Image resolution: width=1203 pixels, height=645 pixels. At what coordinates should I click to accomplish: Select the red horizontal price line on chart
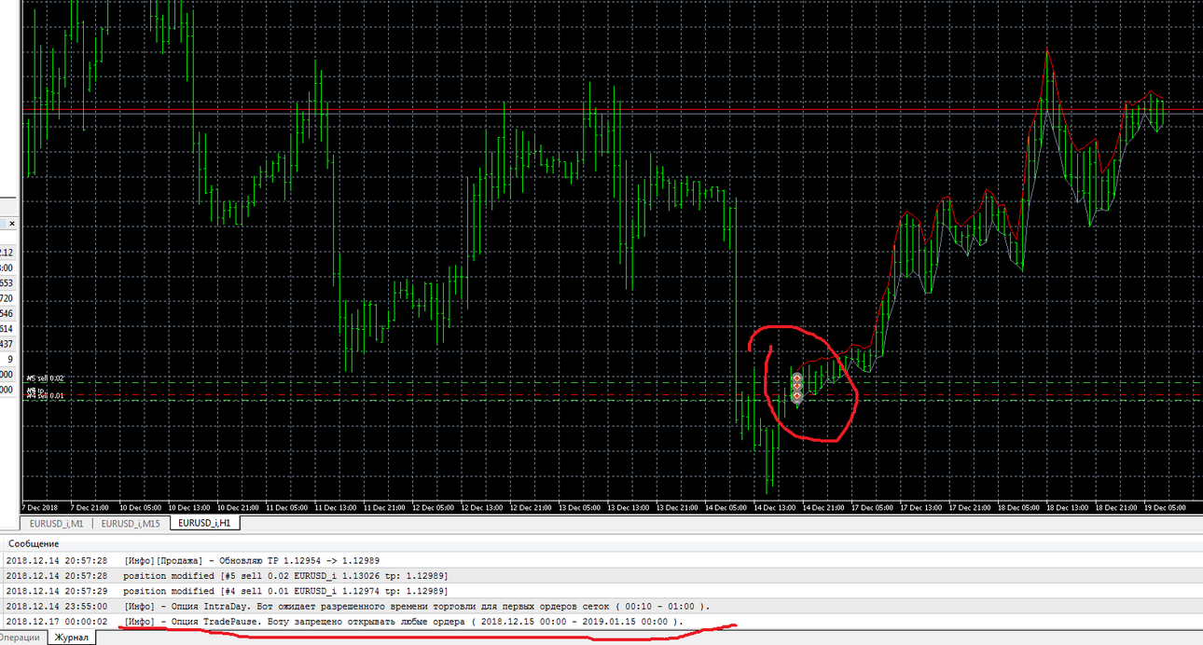(612, 110)
